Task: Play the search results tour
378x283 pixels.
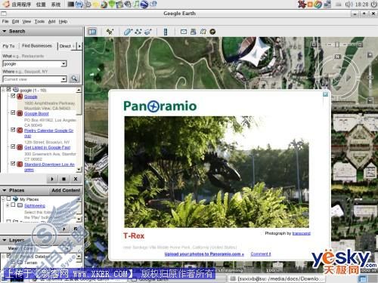Action: point(52,179)
